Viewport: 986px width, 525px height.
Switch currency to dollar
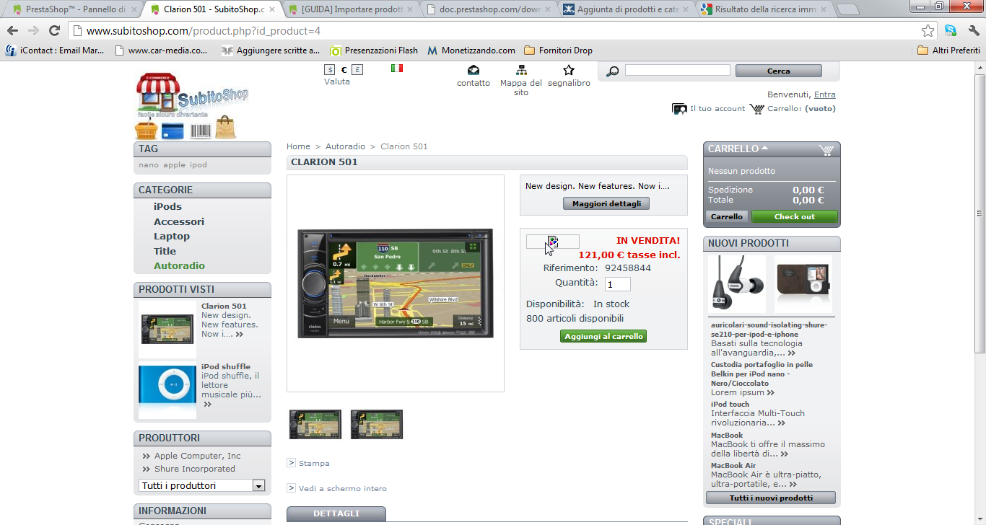tap(330, 70)
